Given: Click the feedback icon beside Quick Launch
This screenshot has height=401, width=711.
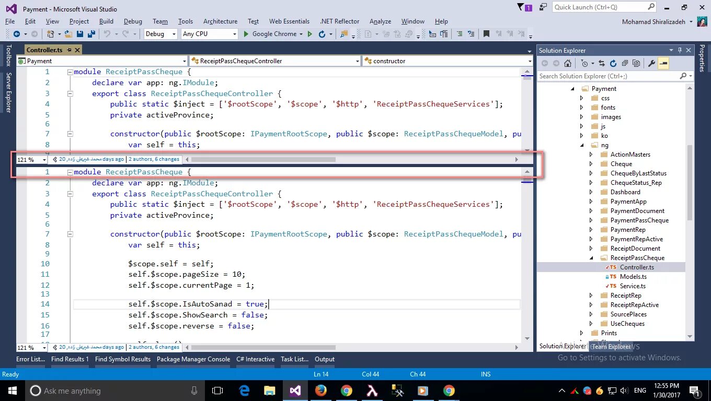Looking at the screenshot, I should click(544, 7).
